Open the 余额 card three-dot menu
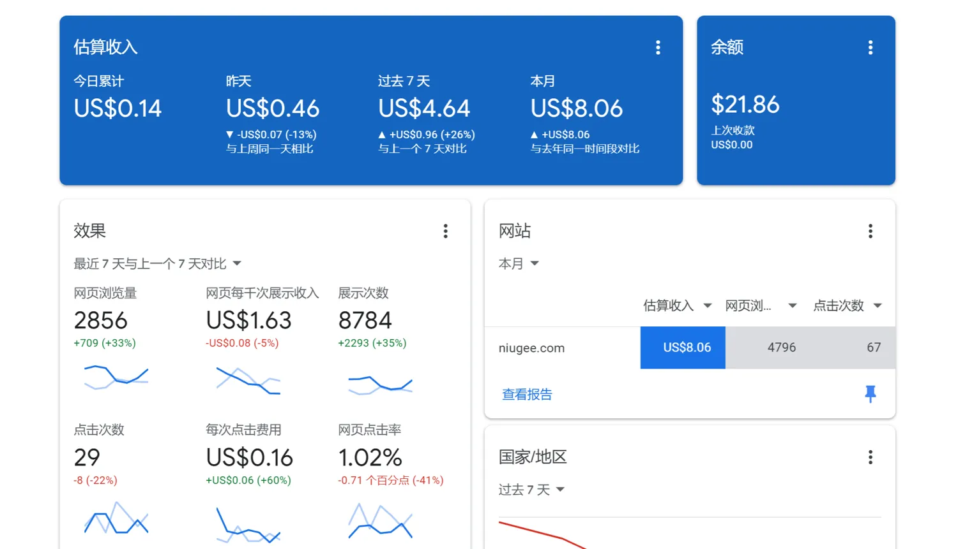The image size is (958, 549). 870,47
